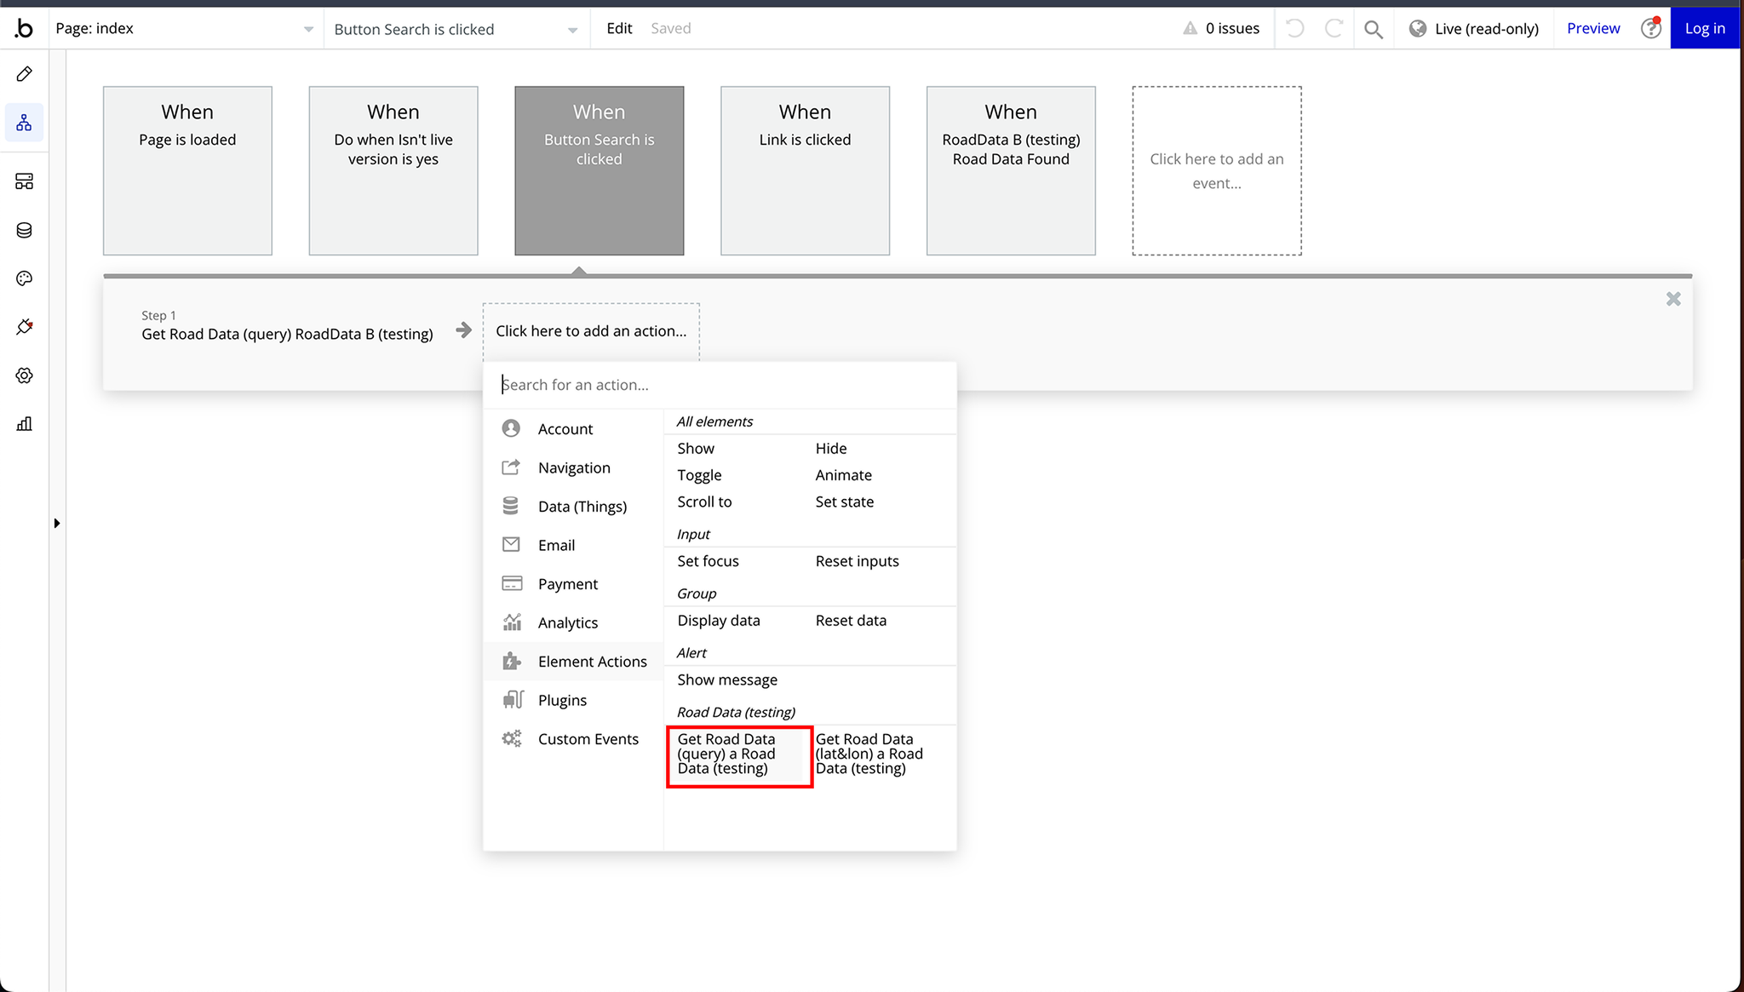Click the Design tool icon in sidebar

click(24, 73)
